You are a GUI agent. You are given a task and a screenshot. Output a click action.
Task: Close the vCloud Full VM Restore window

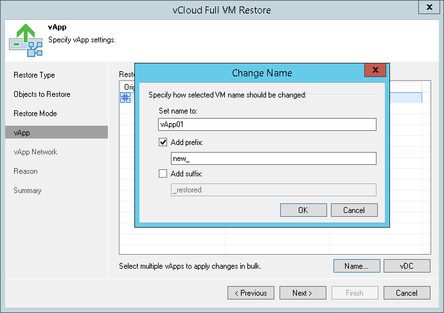pyautogui.click(x=429, y=7)
